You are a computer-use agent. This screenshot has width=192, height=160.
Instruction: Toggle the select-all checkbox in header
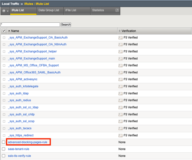pyautogui.click(x=4, y=31)
